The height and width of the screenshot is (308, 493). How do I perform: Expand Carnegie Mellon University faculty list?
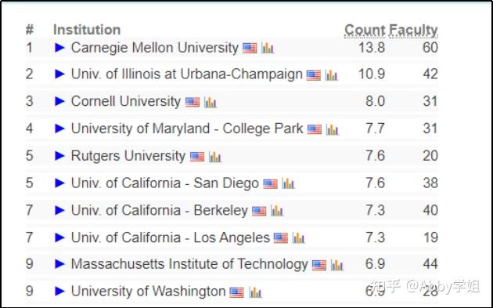(59, 48)
